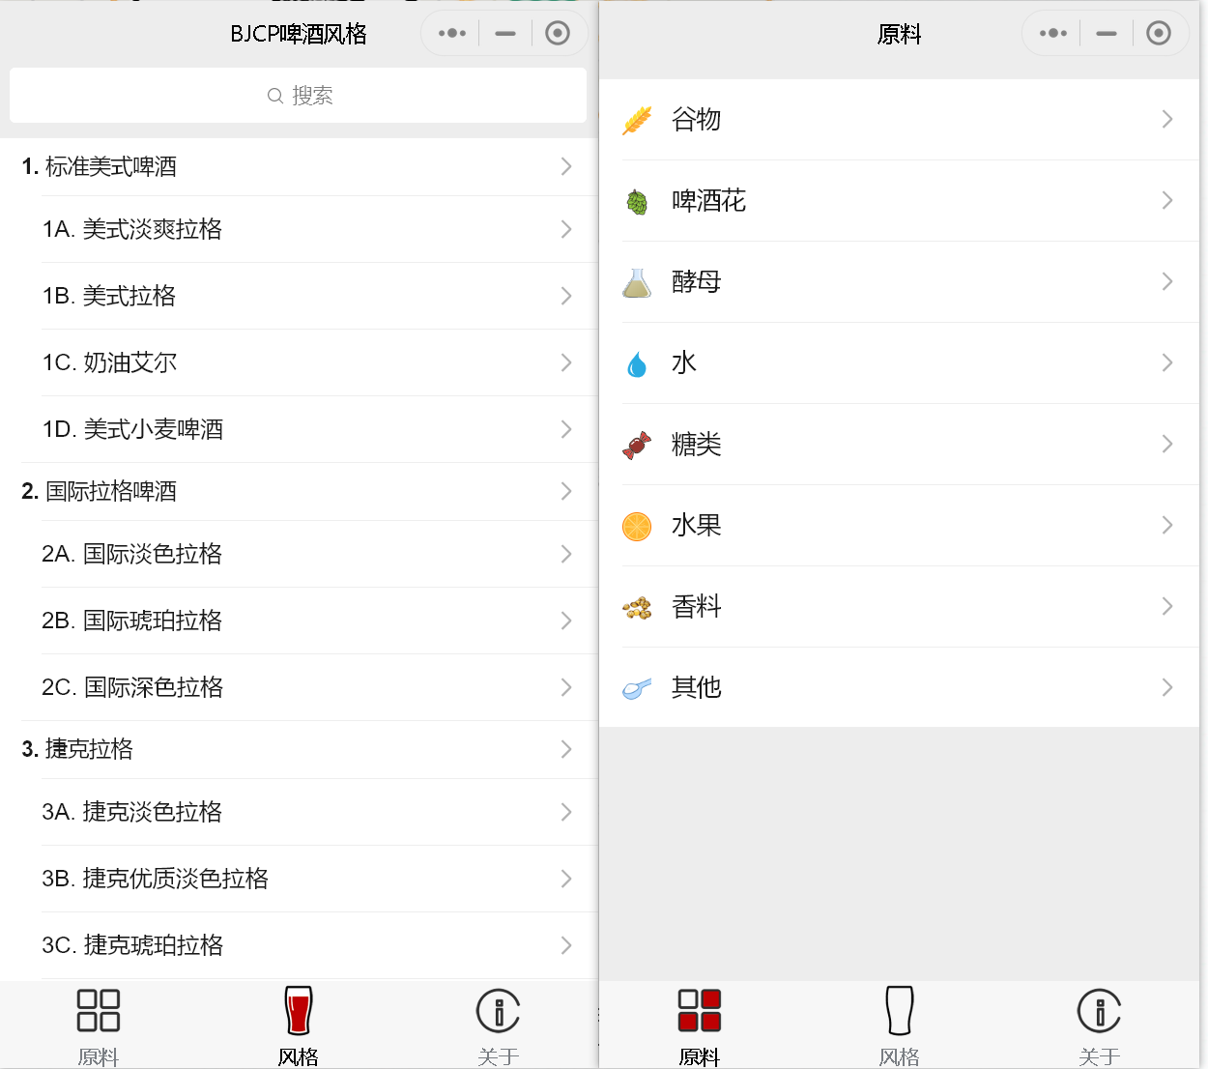Open the 关于 info tab in the BJCP啤酒风格 window

(x=499, y=1026)
